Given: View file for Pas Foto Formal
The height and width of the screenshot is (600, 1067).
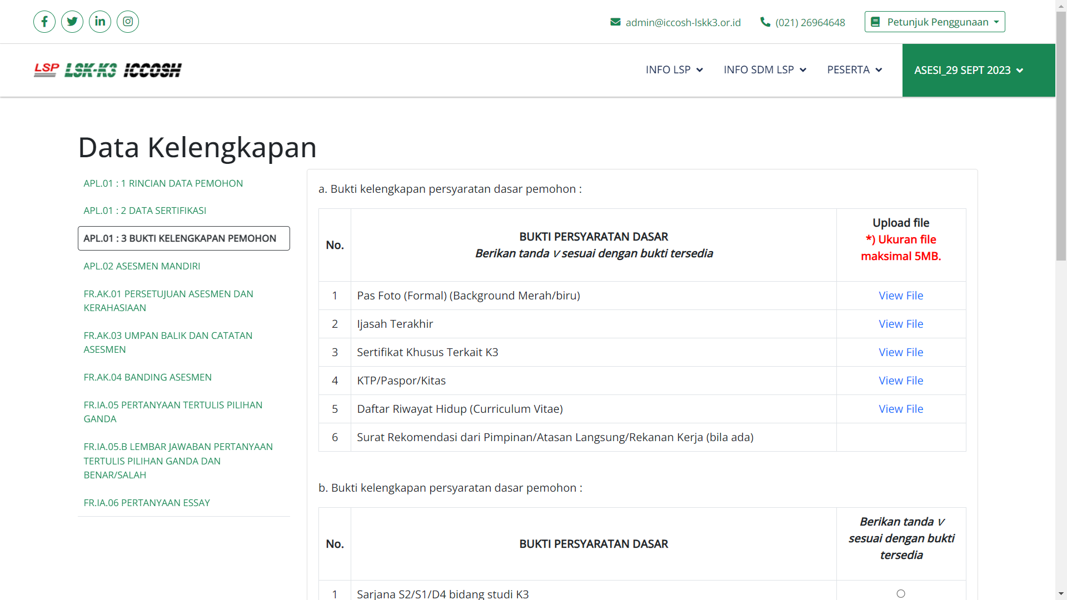Looking at the screenshot, I should (901, 295).
